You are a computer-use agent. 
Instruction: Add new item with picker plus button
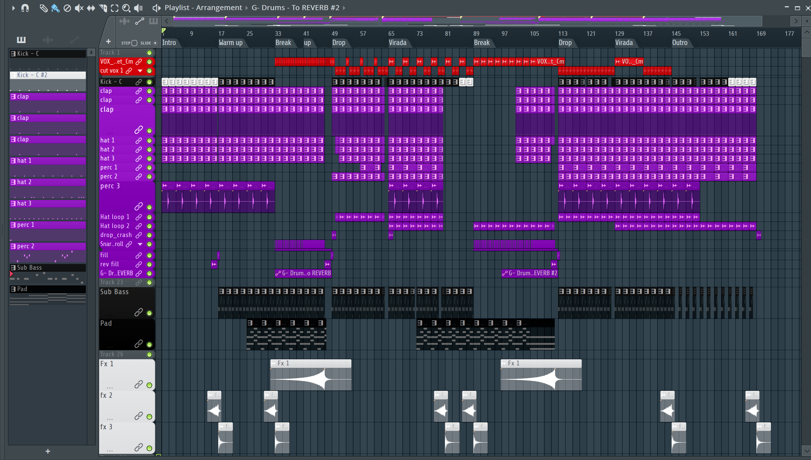point(48,452)
